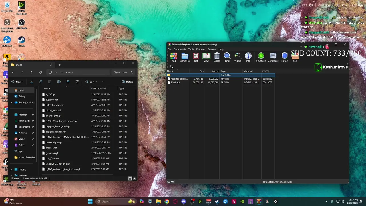Open the Help menu in WinRAR
This screenshot has height=206, width=366.
click(x=221, y=49)
